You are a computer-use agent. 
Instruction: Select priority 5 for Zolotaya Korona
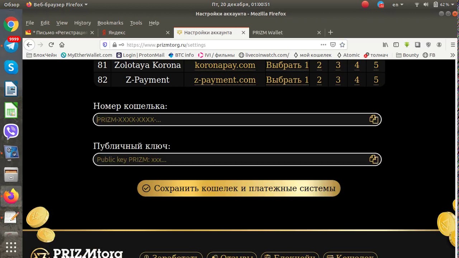(376, 65)
